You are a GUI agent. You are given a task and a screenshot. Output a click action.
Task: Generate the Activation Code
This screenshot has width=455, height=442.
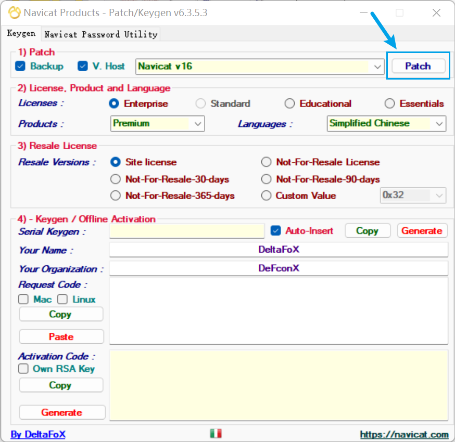62,412
